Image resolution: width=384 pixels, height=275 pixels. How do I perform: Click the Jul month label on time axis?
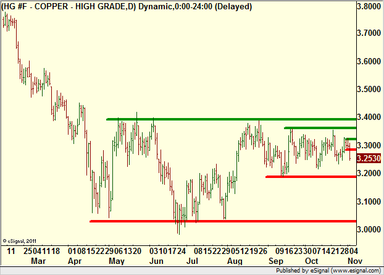pos(192,261)
